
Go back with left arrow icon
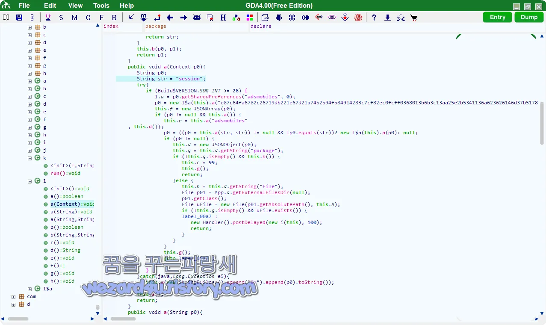pyautogui.click(x=170, y=18)
